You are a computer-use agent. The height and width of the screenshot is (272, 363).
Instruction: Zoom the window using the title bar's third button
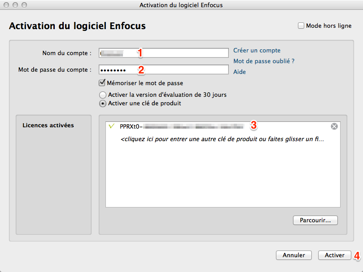(24, 5)
